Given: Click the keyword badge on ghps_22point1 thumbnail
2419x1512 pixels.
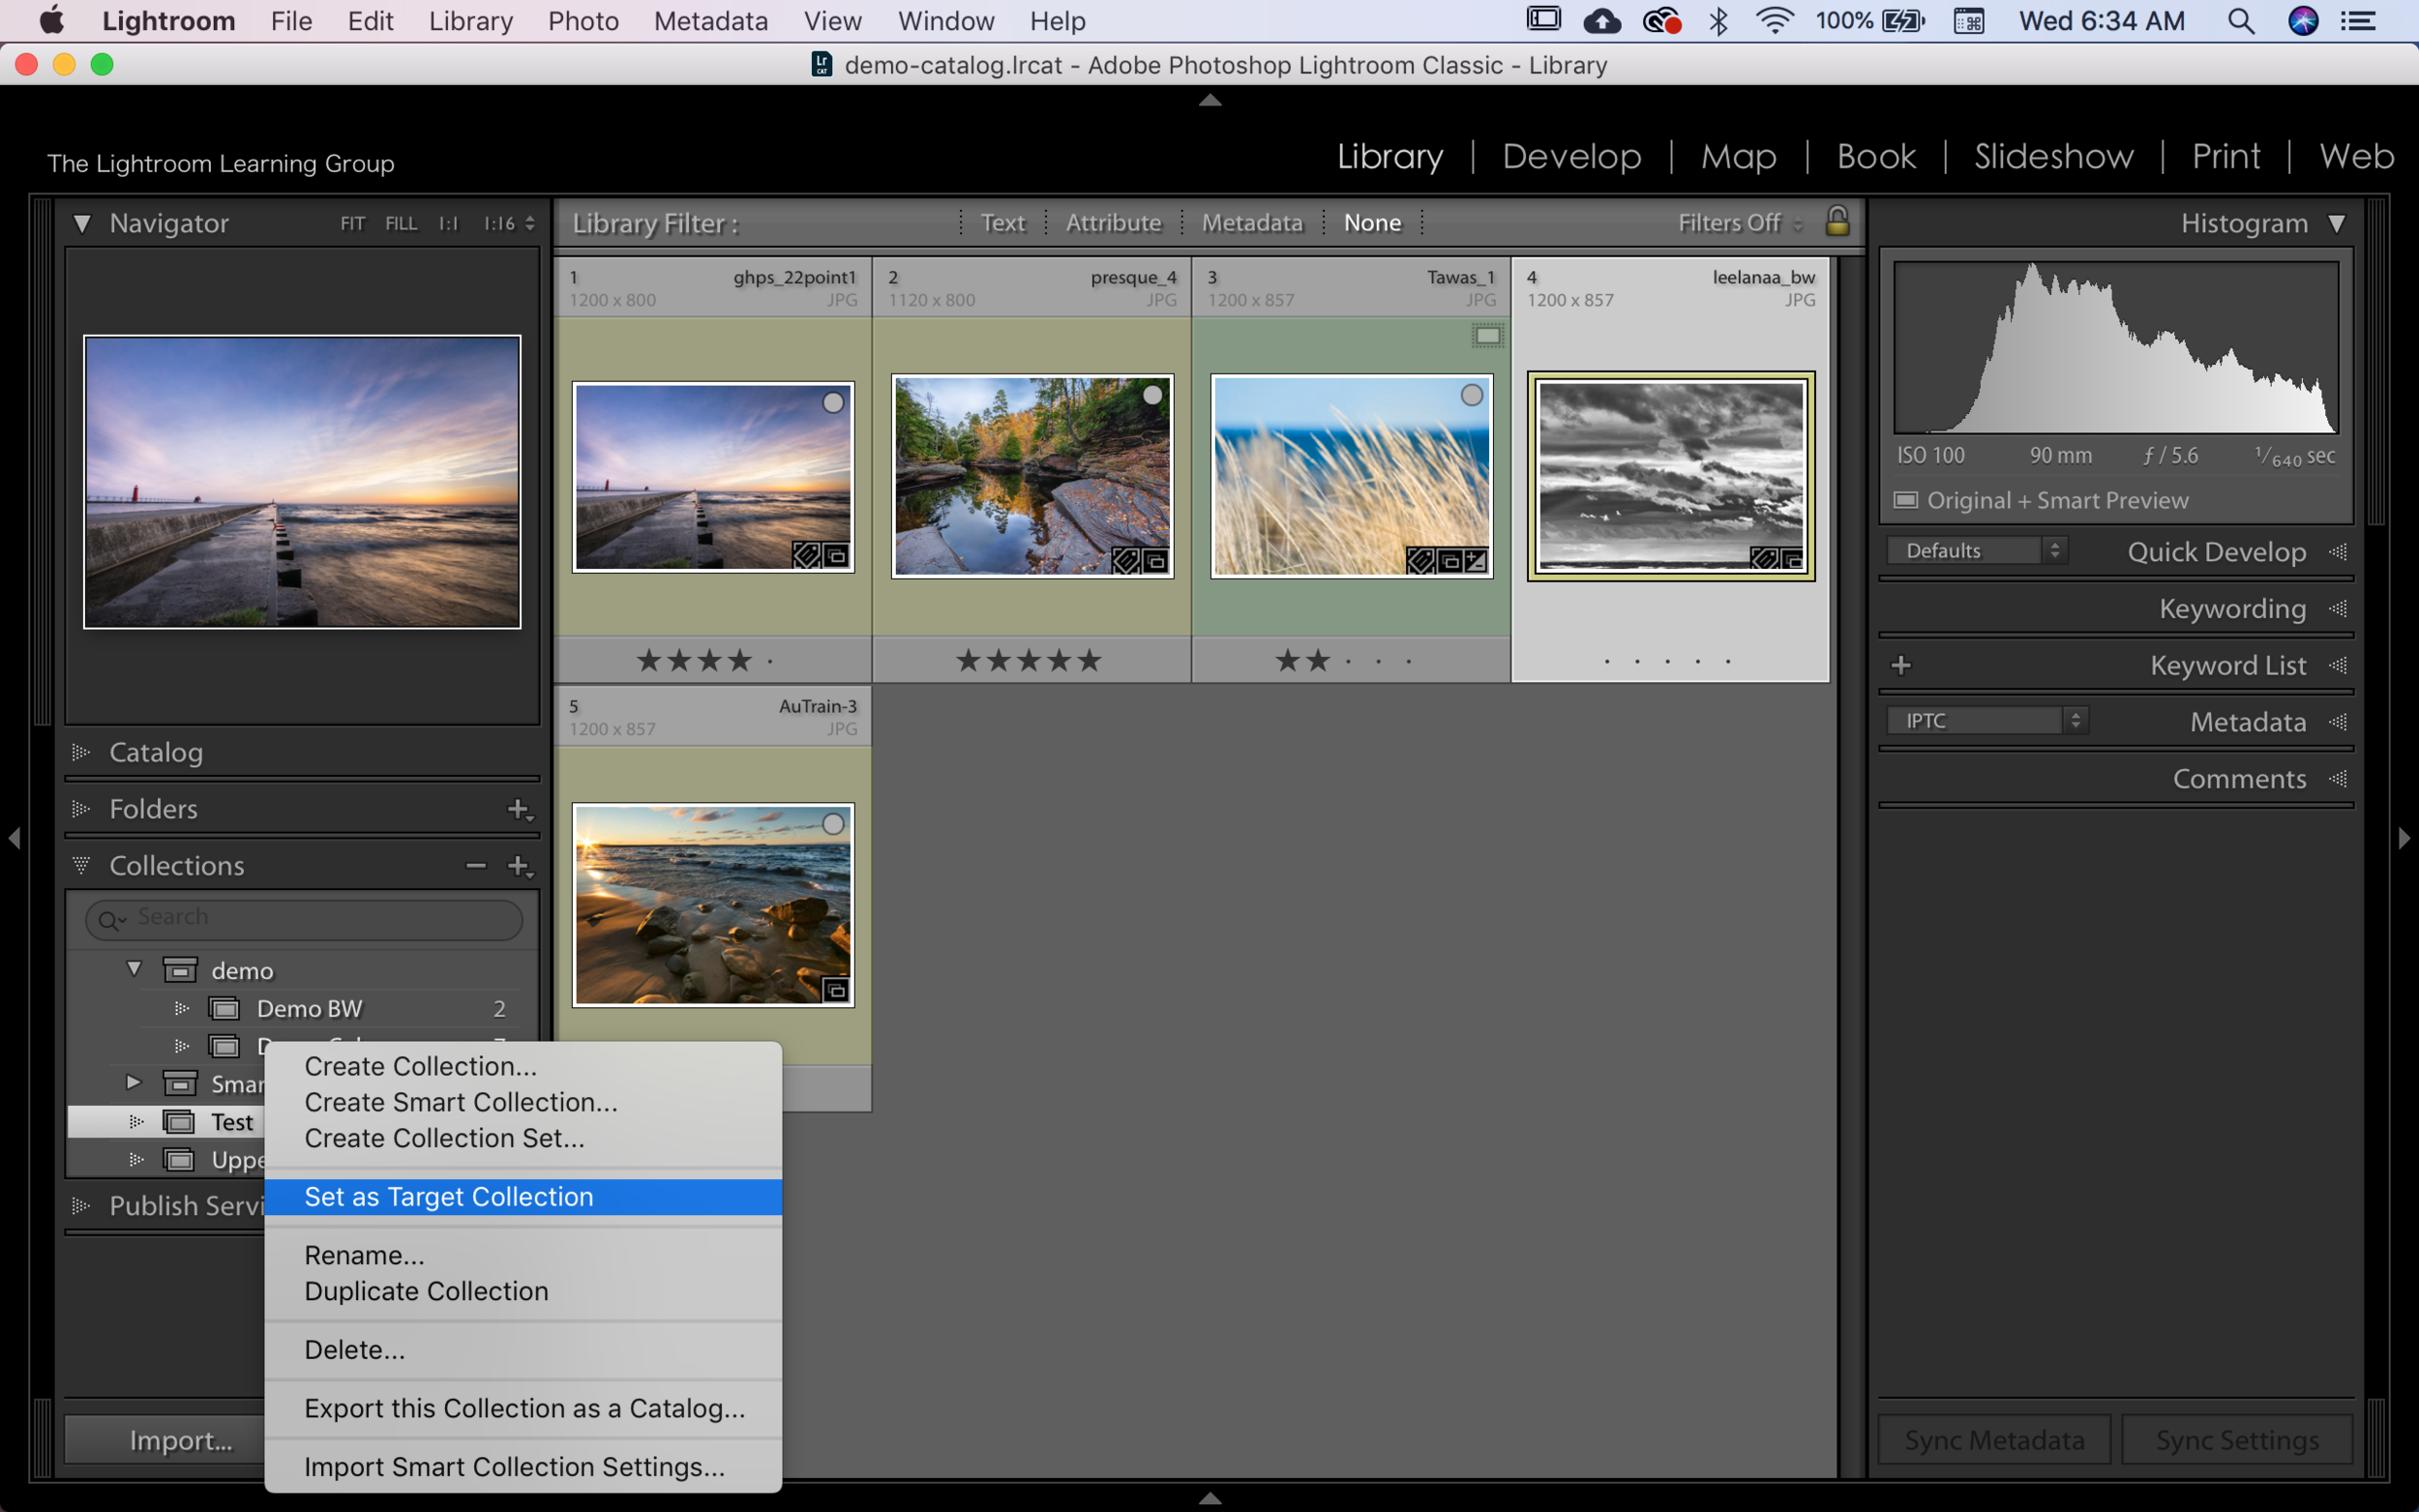Looking at the screenshot, I should (806, 555).
